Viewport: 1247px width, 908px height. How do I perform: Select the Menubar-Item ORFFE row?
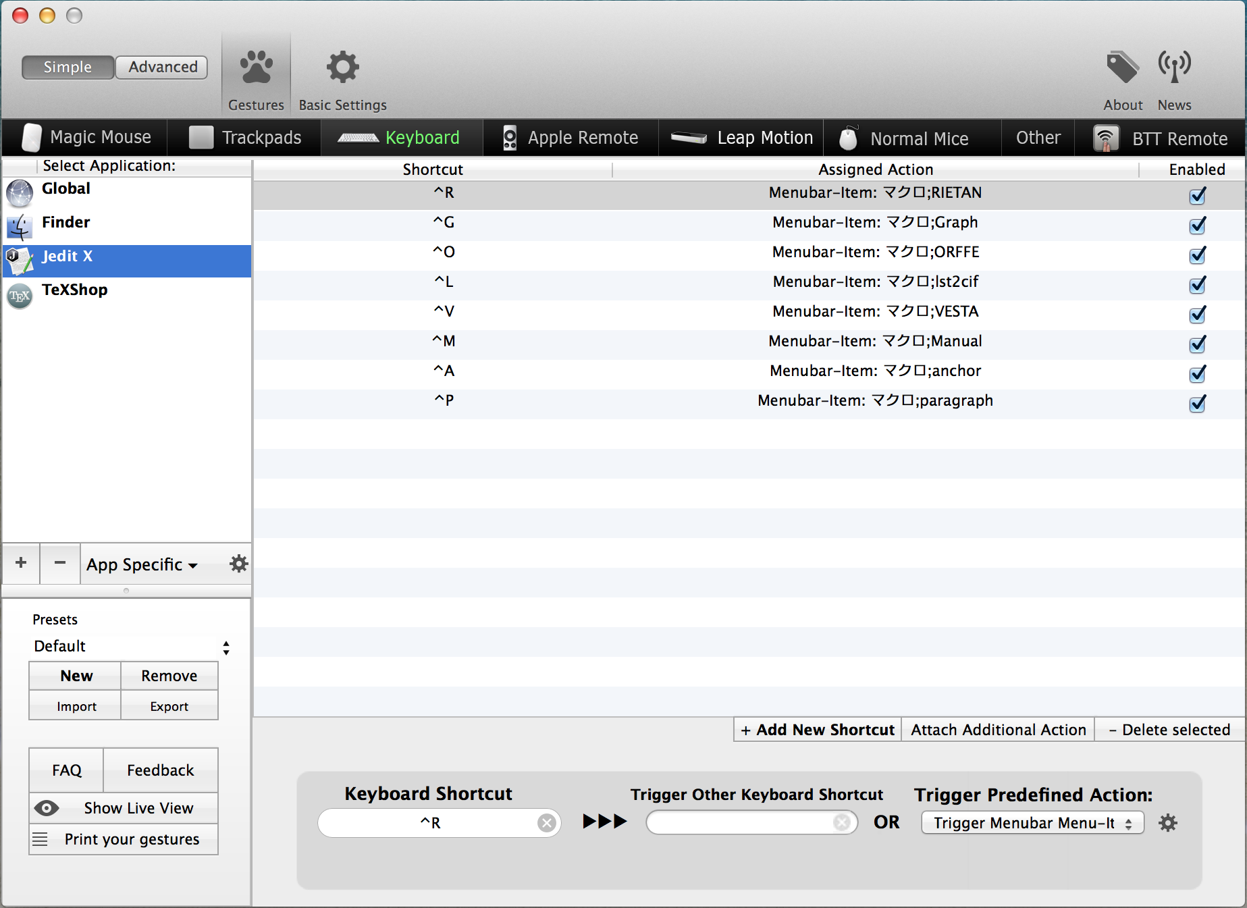[749, 255]
